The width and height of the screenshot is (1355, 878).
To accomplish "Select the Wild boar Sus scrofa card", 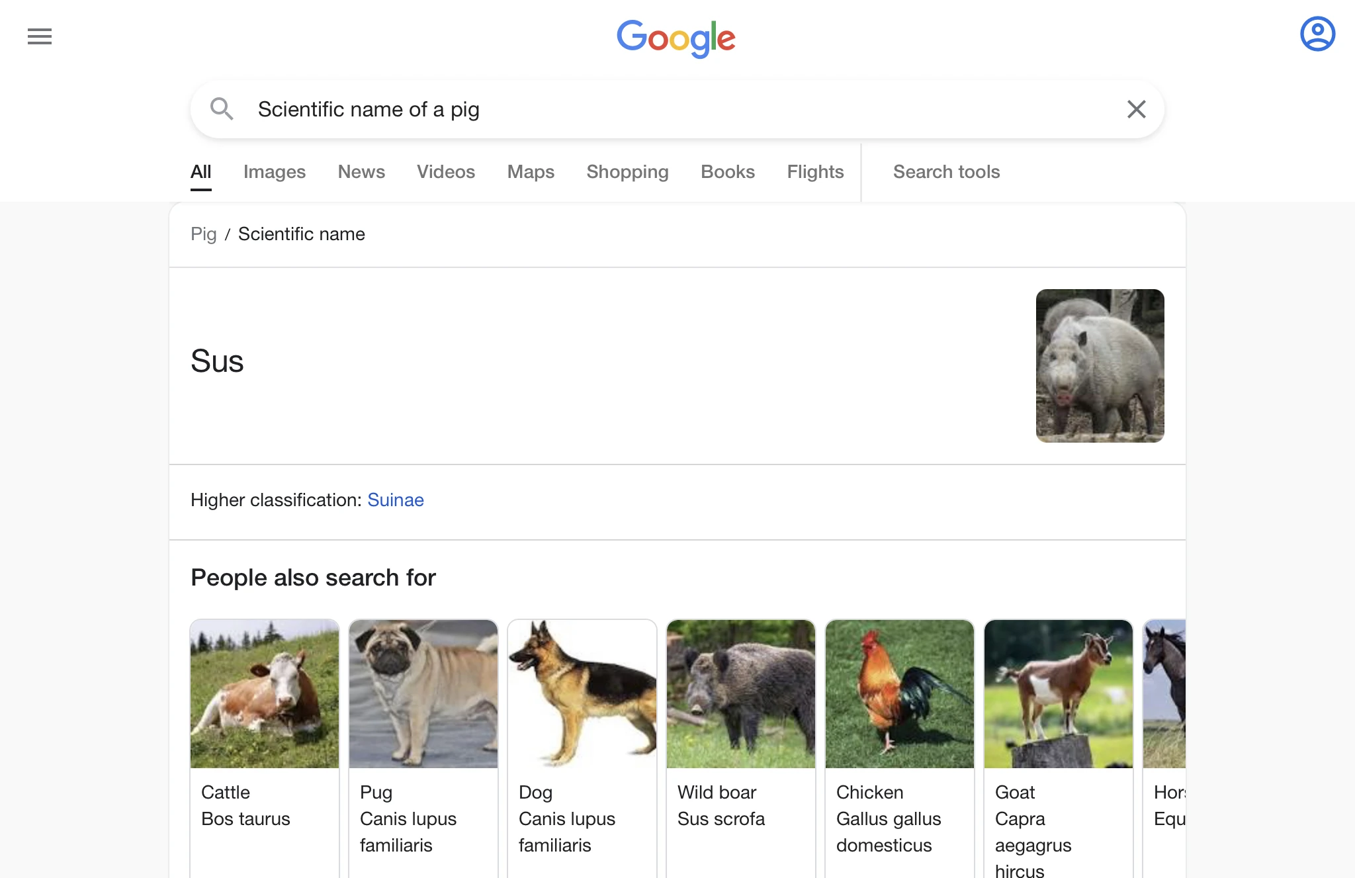I will point(740,728).
